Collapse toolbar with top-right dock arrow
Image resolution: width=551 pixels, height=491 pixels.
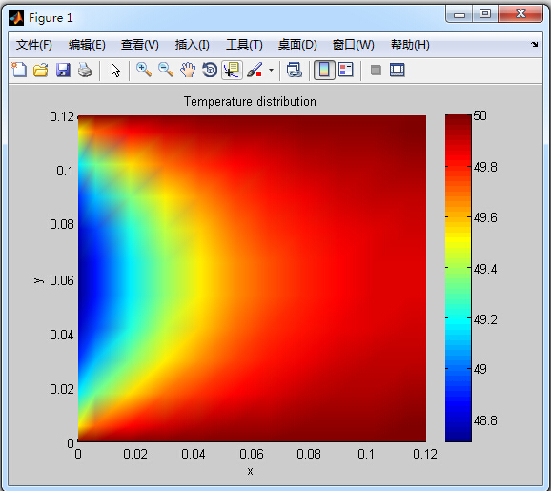(535, 44)
